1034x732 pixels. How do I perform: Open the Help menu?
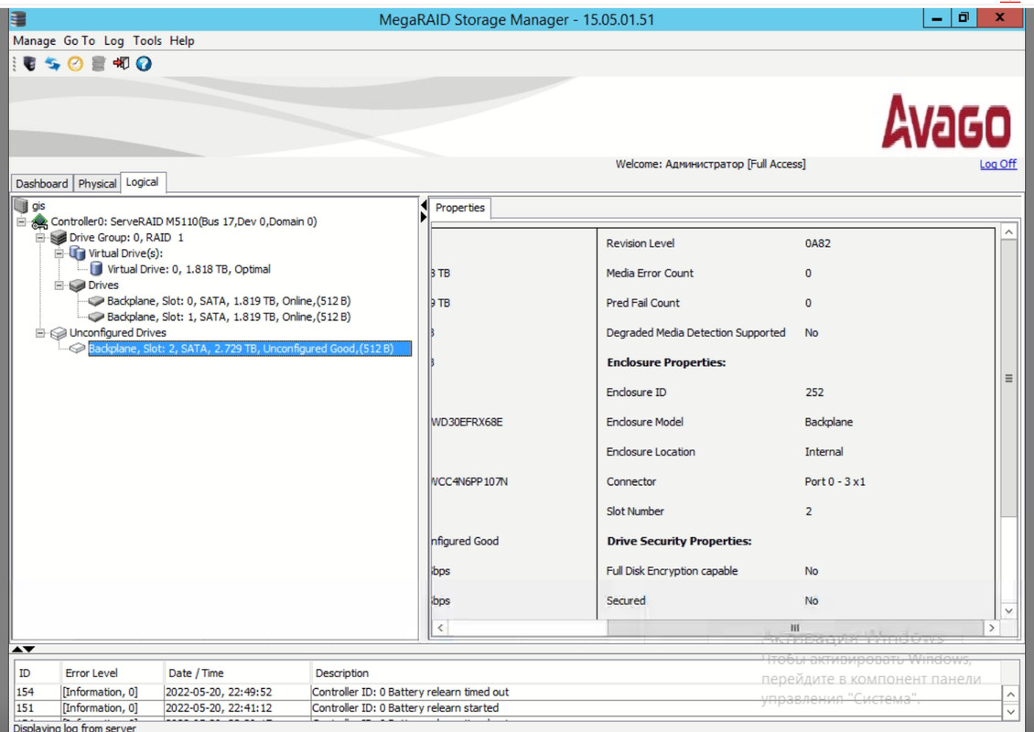[x=182, y=41]
